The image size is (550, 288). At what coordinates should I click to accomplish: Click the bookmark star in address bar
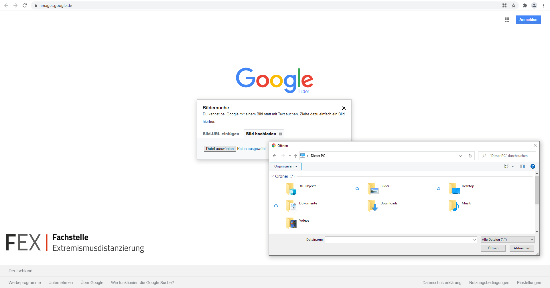pos(514,5)
